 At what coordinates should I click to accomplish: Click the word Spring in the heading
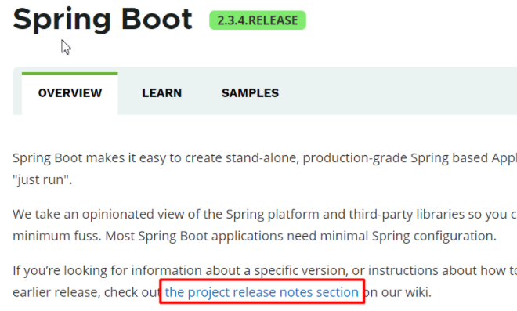[62, 20]
